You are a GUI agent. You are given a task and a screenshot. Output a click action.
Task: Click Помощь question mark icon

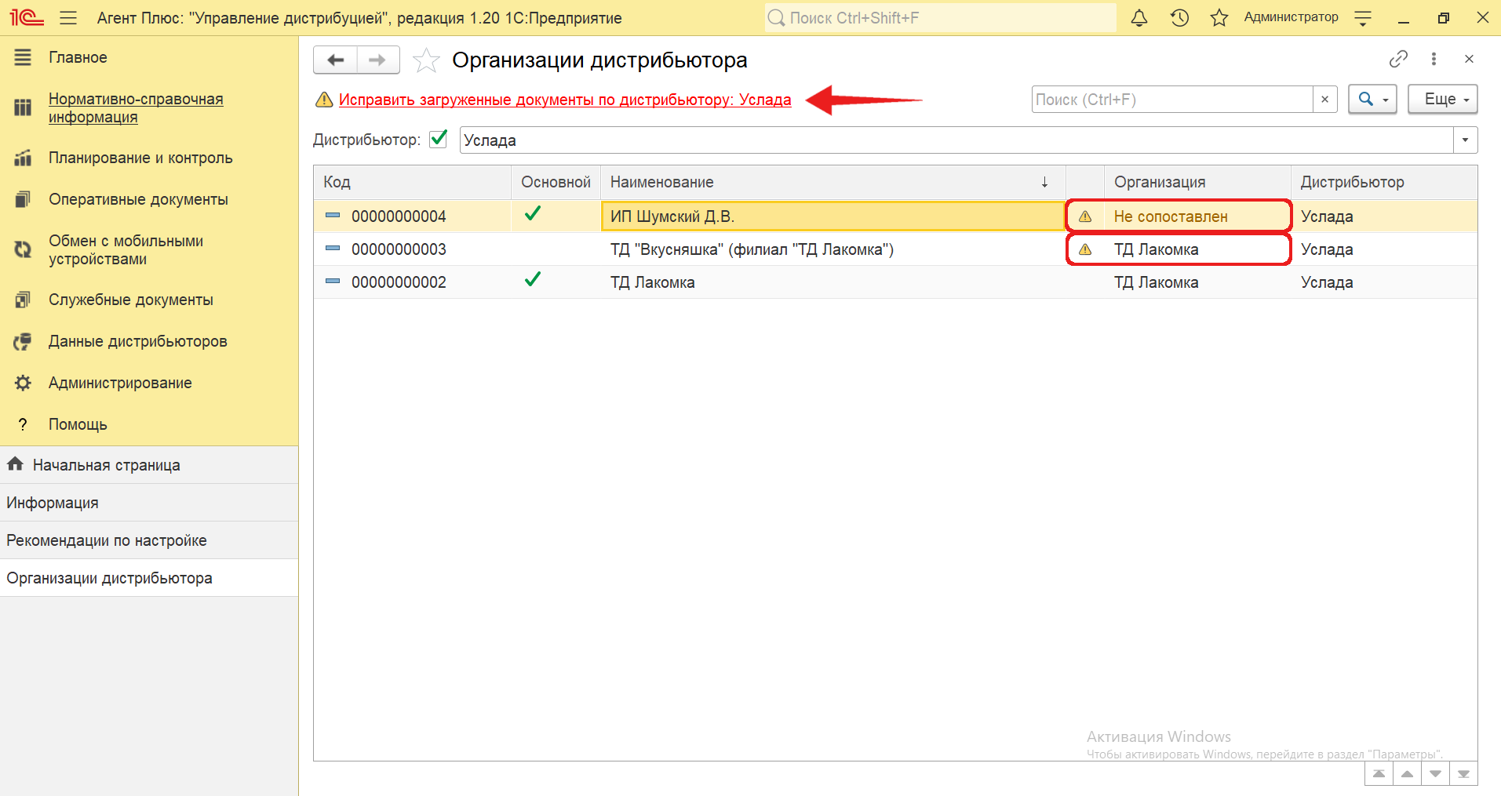(x=23, y=424)
